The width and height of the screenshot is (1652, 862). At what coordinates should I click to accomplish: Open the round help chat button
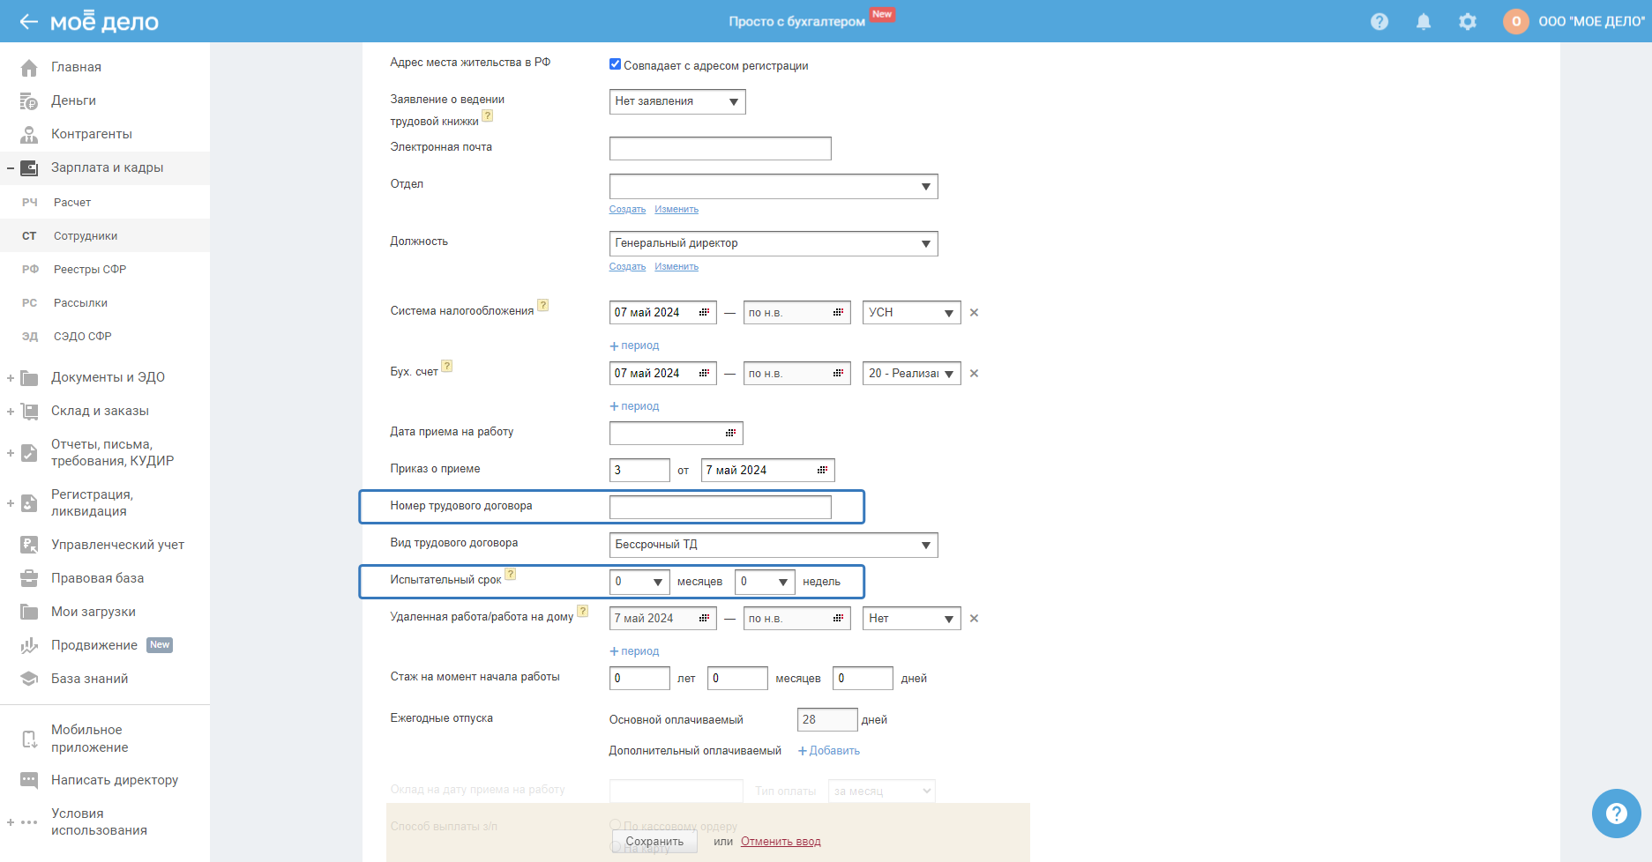click(x=1617, y=814)
